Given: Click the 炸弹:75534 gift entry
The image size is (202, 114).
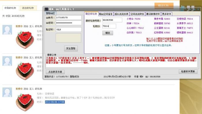Looking at the screenshot, I should pyautogui.click(x=133, y=23).
